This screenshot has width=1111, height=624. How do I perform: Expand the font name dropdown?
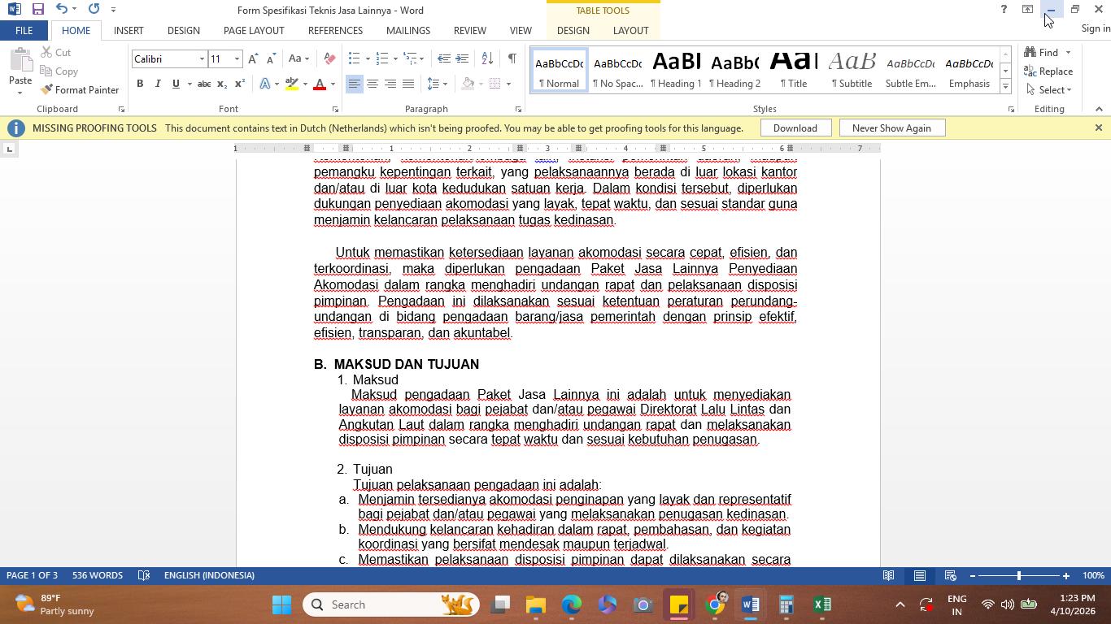click(202, 58)
